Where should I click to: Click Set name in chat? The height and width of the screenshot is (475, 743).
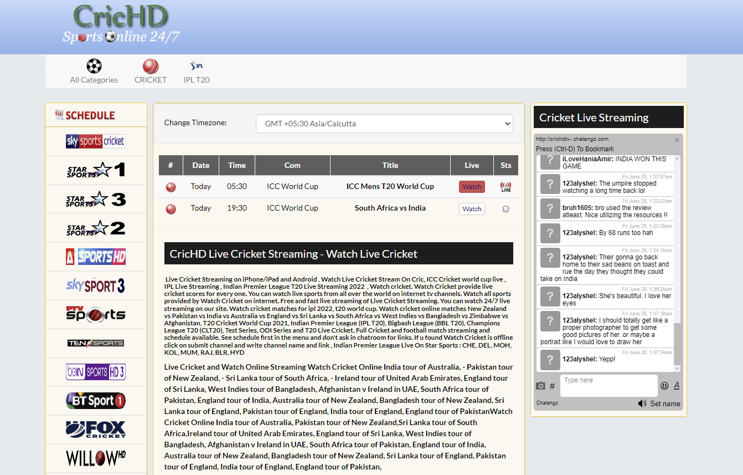(665, 404)
